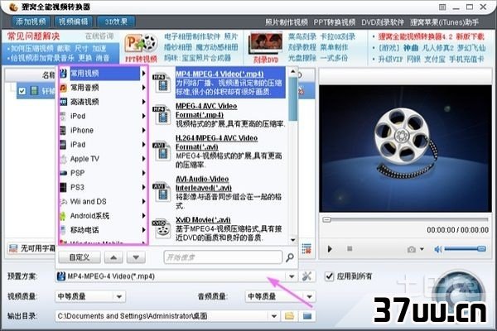Click the preview seek bar
497x331 pixels.
pos(405,219)
